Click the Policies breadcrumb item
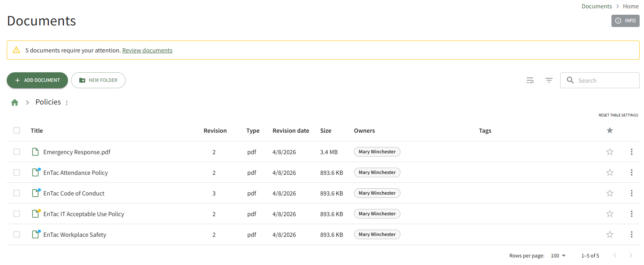Viewport: 644px width, 265px height. [x=48, y=102]
